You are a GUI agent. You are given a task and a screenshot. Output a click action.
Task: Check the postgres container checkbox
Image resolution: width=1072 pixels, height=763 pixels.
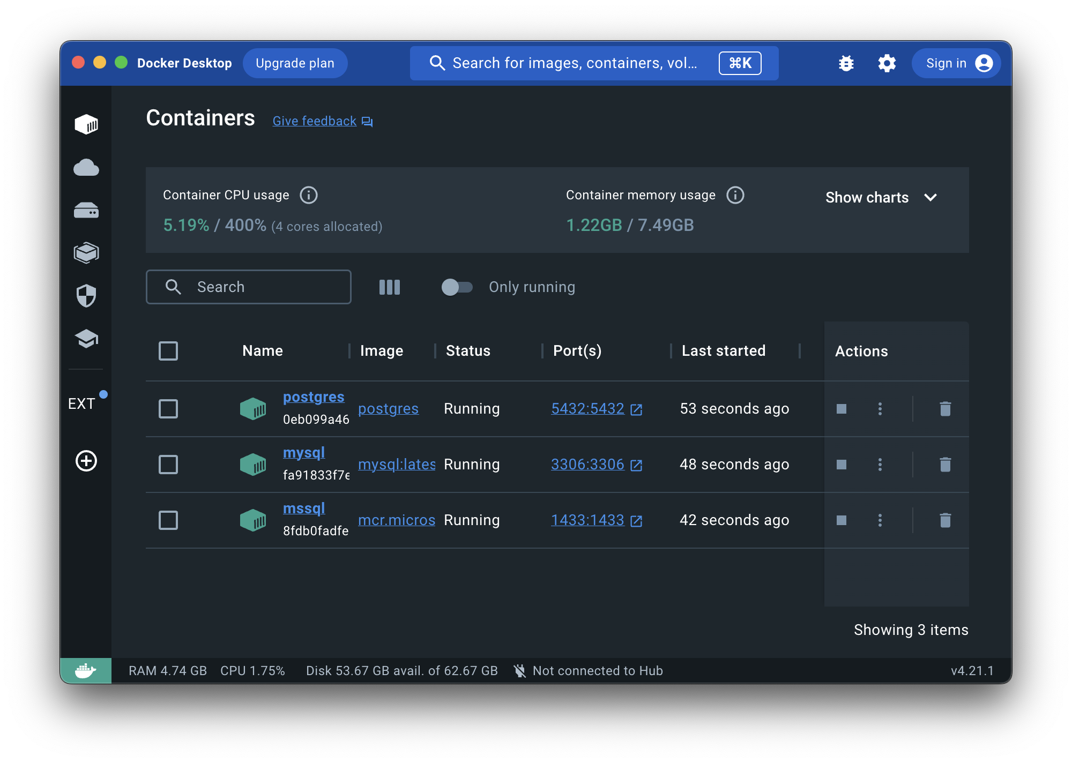[x=168, y=409]
